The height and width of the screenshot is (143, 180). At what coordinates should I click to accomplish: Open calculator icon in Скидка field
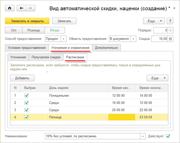170,39
